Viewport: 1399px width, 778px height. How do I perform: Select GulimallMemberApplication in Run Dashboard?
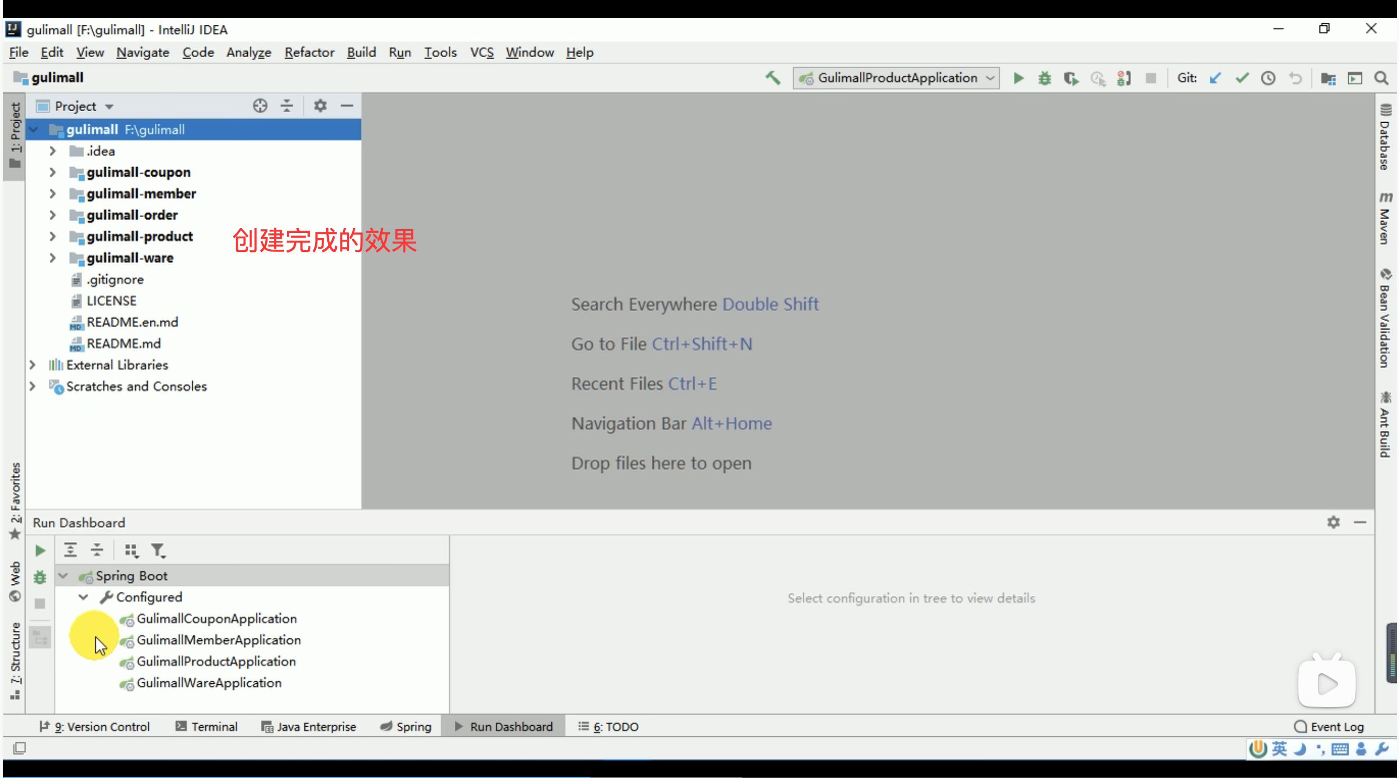pyautogui.click(x=218, y=640)
